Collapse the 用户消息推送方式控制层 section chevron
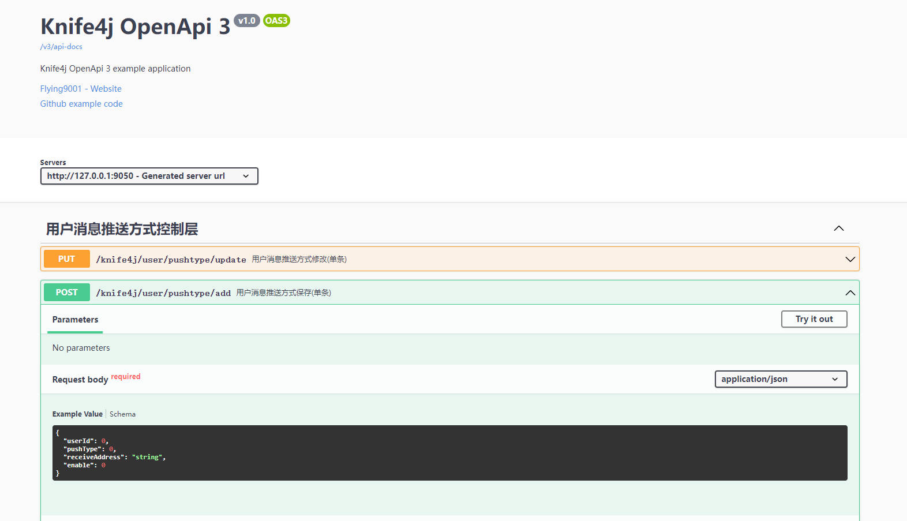Screen dimensions: 907x521 pos(839,228)
